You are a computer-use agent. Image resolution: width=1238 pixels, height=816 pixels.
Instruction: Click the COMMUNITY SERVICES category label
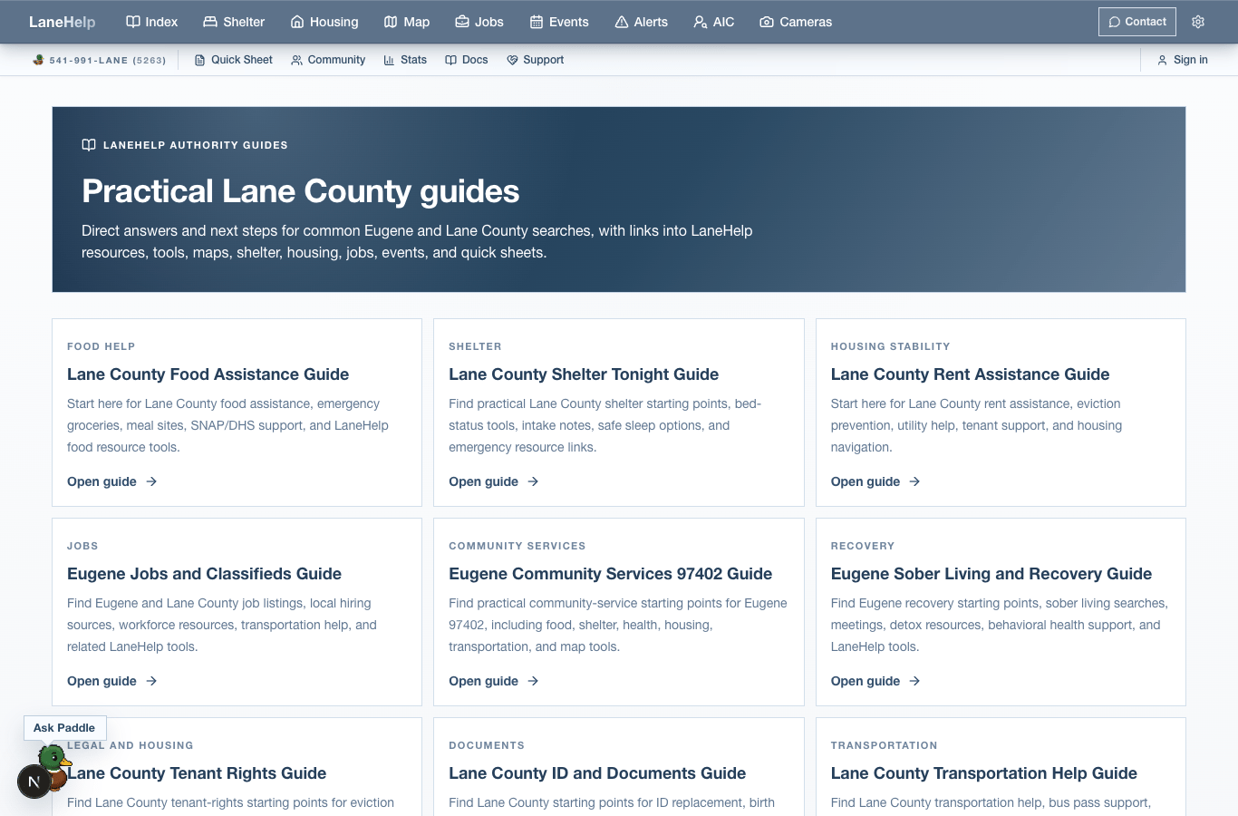[x=517, y=546]
